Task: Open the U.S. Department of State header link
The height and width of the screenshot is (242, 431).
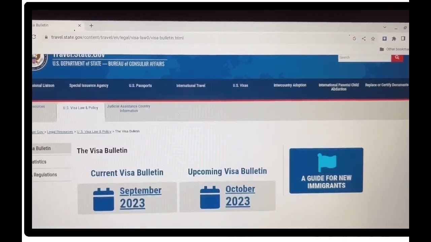Action: [108, 64]
